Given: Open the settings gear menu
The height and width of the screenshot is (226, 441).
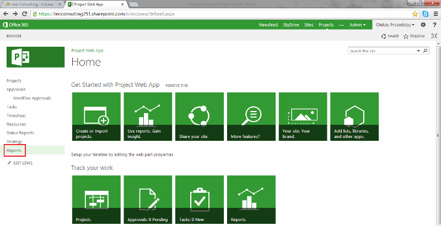Looking at the screenshot, I should (423, 25).
